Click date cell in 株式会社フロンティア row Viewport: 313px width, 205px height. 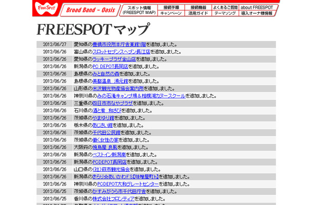click(54, 199)
